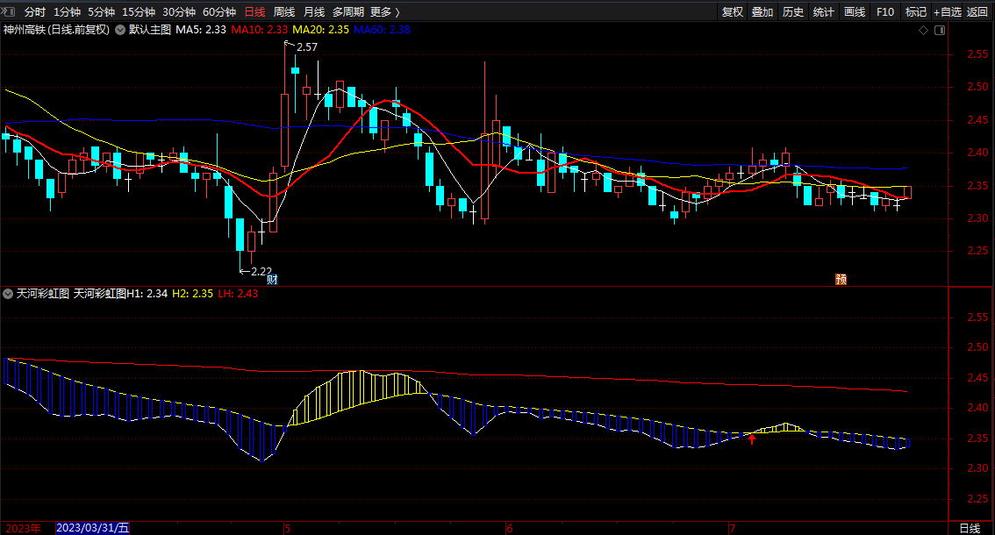Click the 2.22 low price label

261,272
